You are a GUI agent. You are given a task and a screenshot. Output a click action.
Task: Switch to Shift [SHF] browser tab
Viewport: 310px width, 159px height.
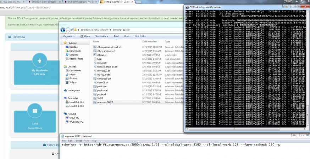[x=81, y=2]
